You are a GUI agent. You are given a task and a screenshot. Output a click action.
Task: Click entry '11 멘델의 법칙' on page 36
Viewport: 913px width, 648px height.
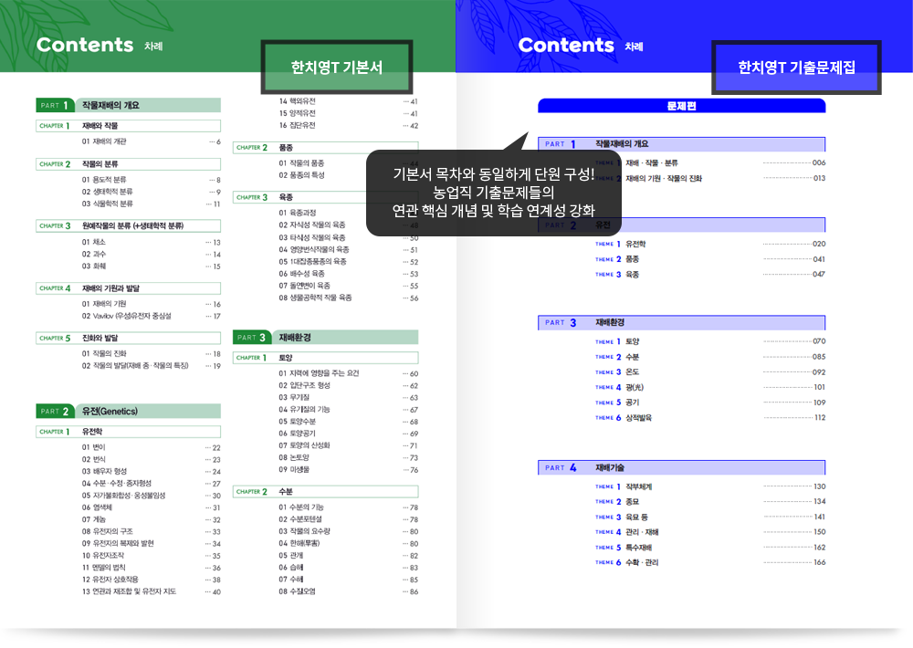point(106,567)
